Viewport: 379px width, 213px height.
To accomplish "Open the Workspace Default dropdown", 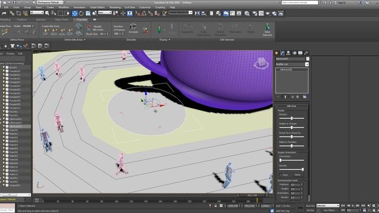I will (50, 2).
